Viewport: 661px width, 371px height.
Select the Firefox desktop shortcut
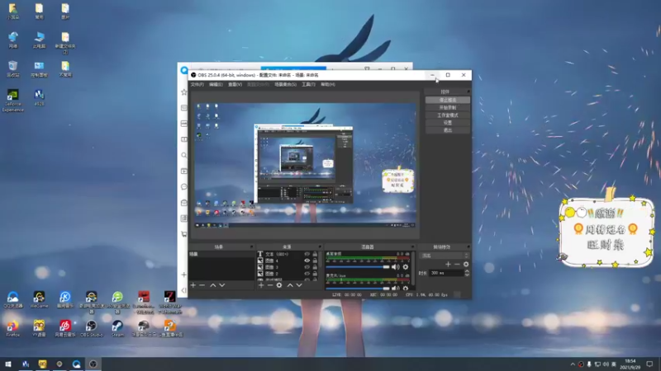coord(12,328)
